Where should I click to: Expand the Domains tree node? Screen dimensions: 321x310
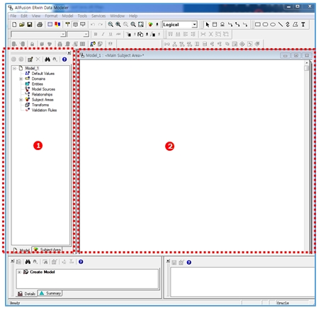21,79
